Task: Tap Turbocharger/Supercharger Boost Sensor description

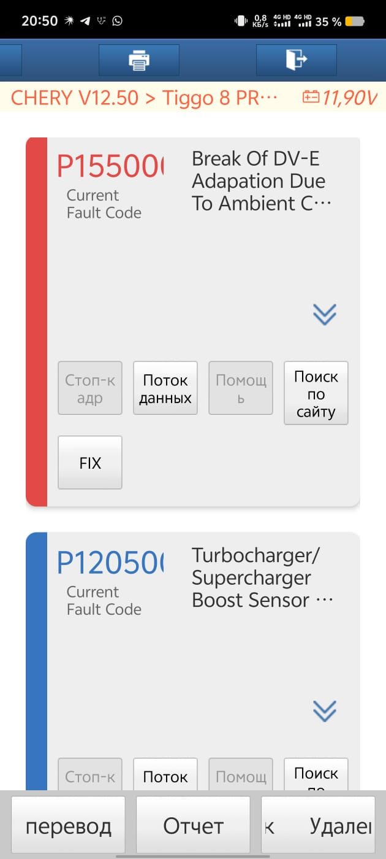Action: click(x=261, y=577)
